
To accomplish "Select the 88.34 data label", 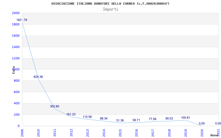I will coord(104,118).
